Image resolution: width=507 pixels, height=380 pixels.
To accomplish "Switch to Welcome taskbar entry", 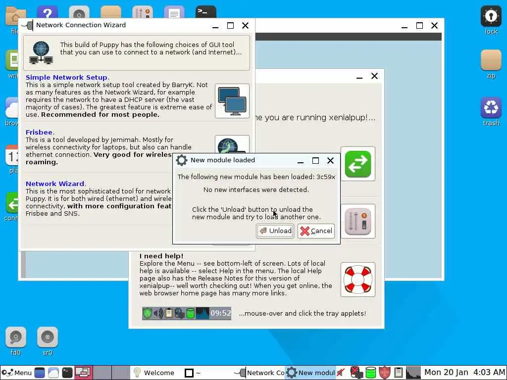I will 155,373.
